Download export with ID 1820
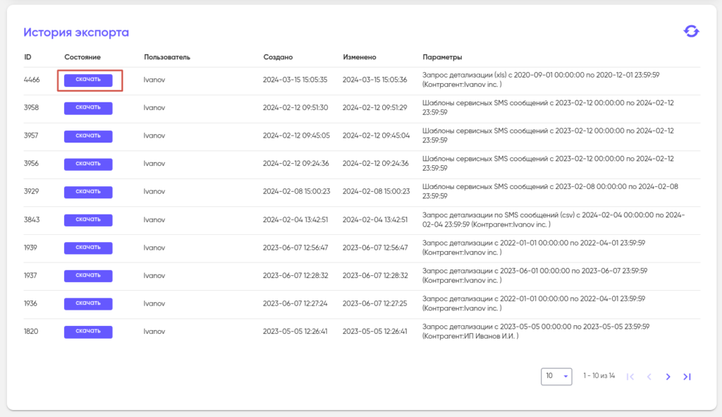This screenshot has height=417, width=722. [88, 331]
